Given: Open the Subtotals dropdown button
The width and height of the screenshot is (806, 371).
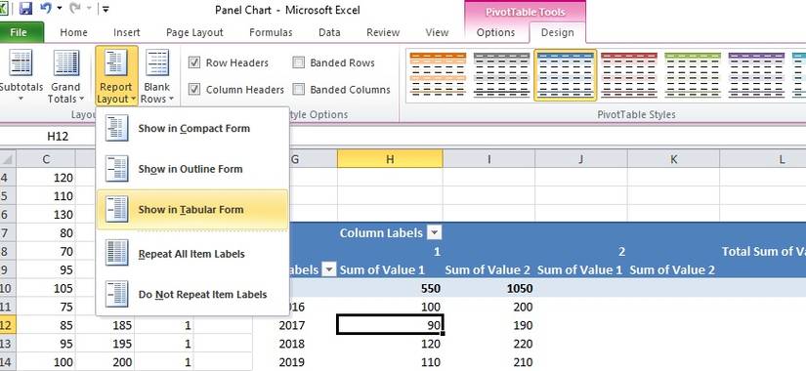Looking at the screenshot, I should [x=21, y=76].
